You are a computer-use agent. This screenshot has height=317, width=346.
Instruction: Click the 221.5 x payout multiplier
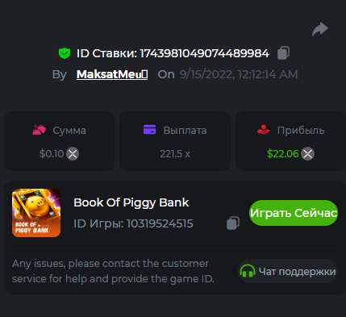[x=175, y=154]
